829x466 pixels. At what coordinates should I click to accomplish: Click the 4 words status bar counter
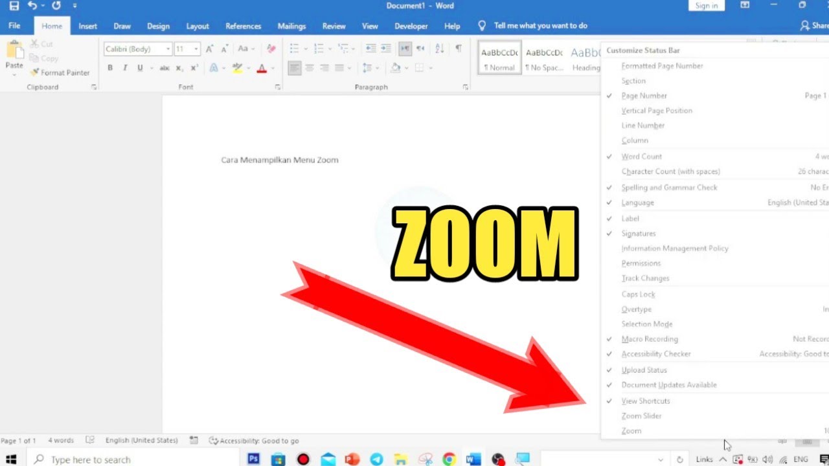[61, 441]
